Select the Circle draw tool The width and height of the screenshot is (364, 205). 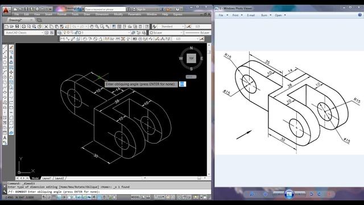click(5, 77)
